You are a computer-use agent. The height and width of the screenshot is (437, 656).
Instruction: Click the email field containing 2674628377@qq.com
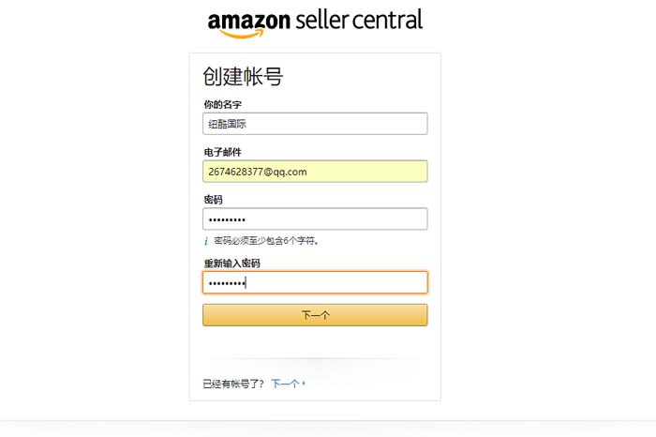click(x=315, y=172)
